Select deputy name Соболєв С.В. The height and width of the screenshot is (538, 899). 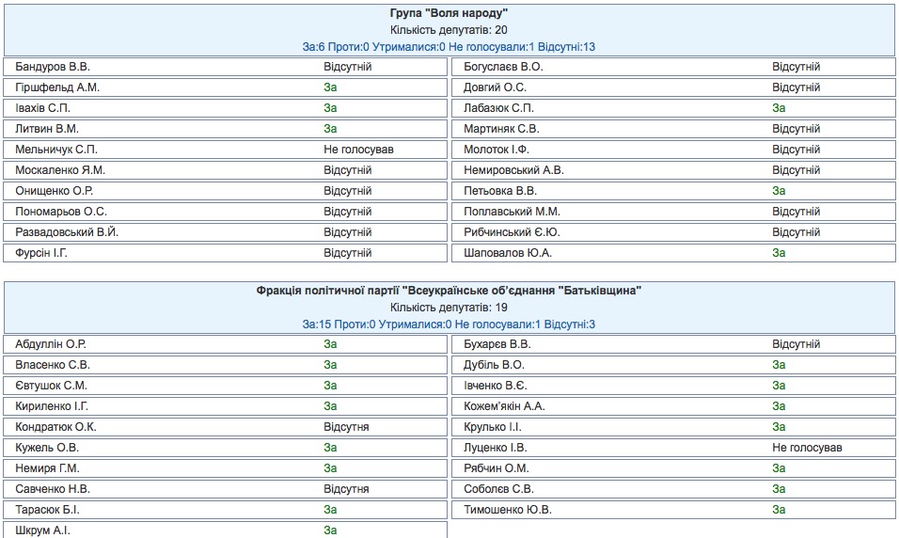[x=498, y=489]
